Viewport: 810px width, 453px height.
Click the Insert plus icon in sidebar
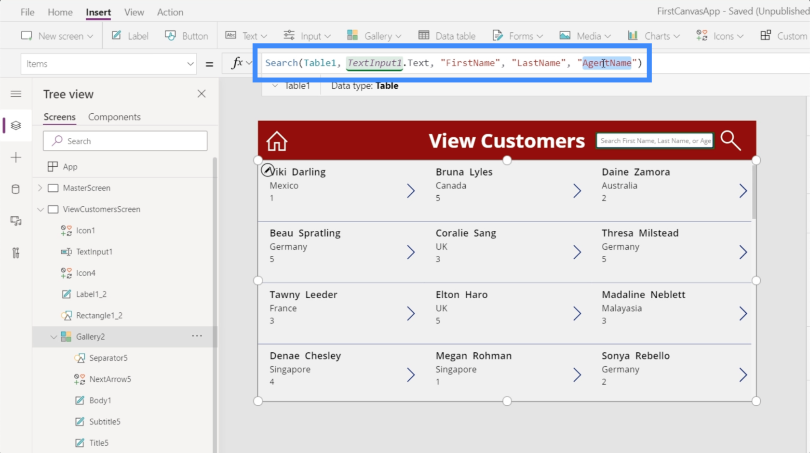(16, 158)
